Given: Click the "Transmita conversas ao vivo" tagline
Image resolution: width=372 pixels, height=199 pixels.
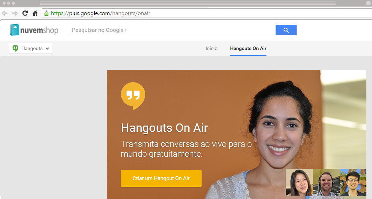Looking at the screenshot, I should (x=186, y=149).
